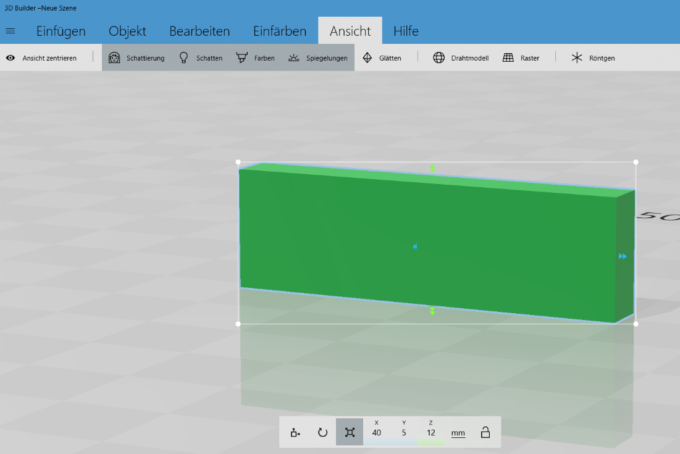The height and width of the screenshot is (454, 680).
Task: Click the top-right selection corner handle
Action: click(636, 162)
